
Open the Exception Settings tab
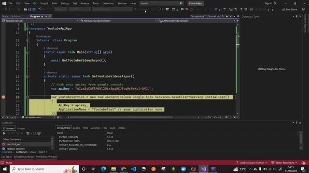(24, 157)
